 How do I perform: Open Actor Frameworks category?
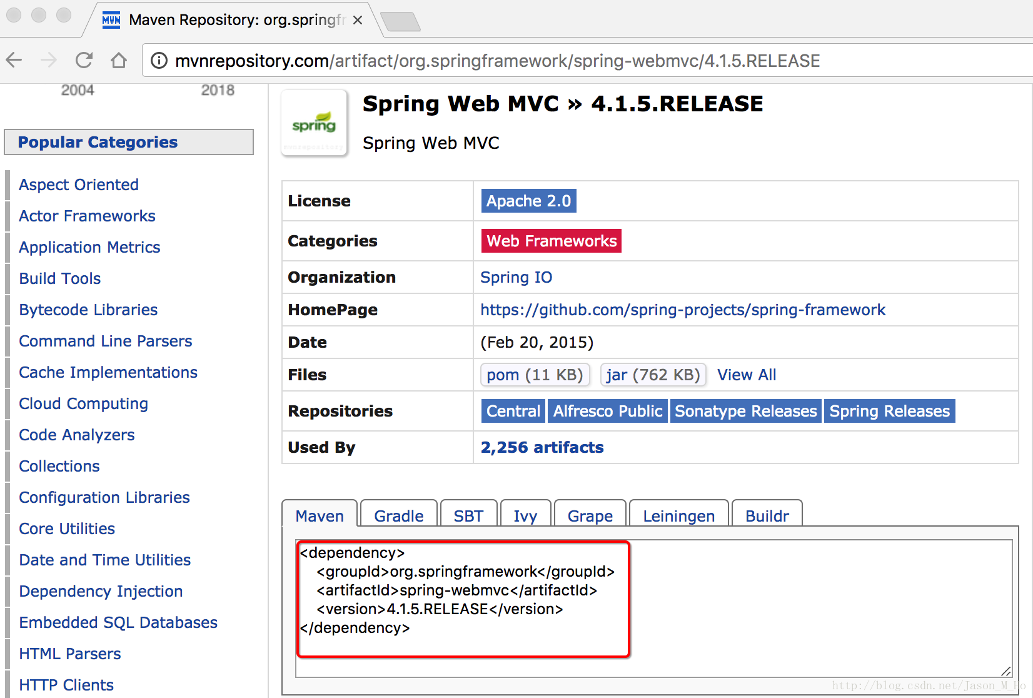click(87, 216)
